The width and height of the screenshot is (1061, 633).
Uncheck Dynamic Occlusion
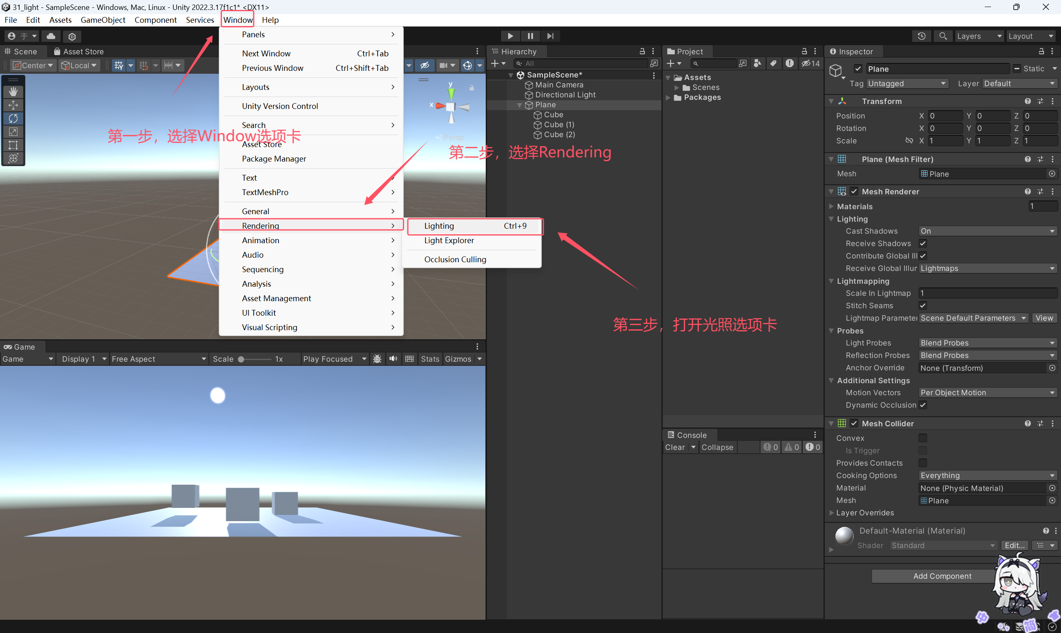[x=923, y=405]
